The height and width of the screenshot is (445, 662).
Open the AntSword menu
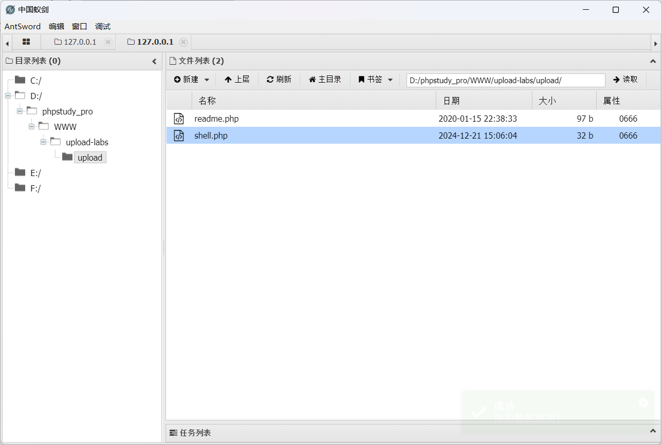point(23,27)
